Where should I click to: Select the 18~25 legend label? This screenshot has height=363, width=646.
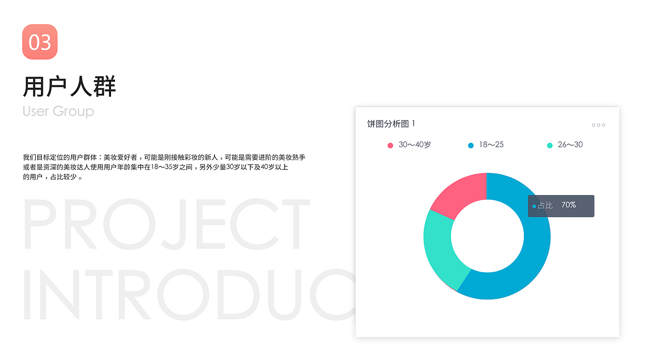pyautogui.click(x=491, y=145)
